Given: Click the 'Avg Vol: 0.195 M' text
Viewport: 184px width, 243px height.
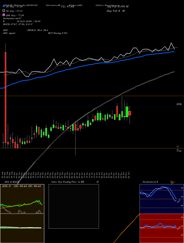Looking at the screenshot, I should (x=117, y=7).
